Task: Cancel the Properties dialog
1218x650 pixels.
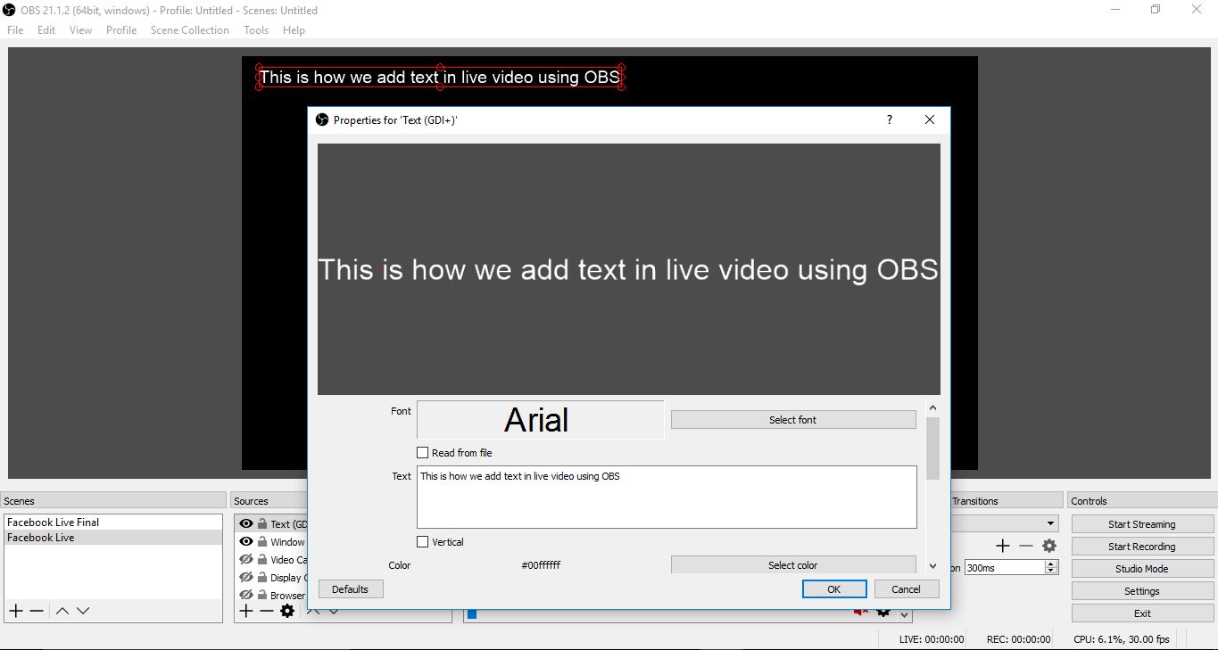Action: tap(906, 588)
